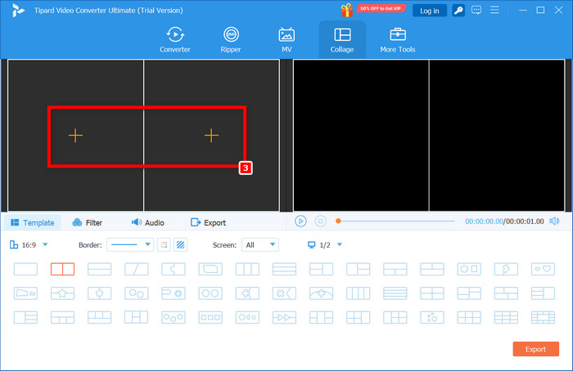Viewport: 573px width, 371px height.
Task: Click the volume speaker icon
Action: pos(554,221)
